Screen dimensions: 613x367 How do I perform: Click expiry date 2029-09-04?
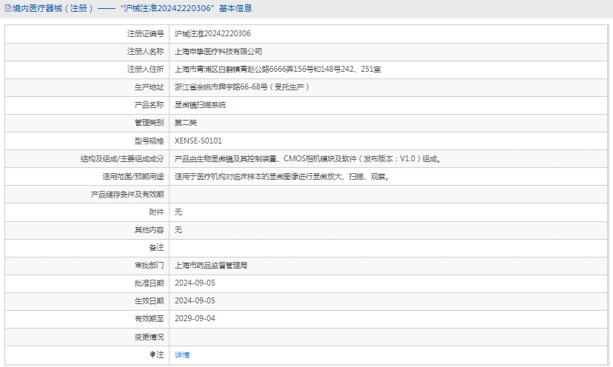[195, 319]
